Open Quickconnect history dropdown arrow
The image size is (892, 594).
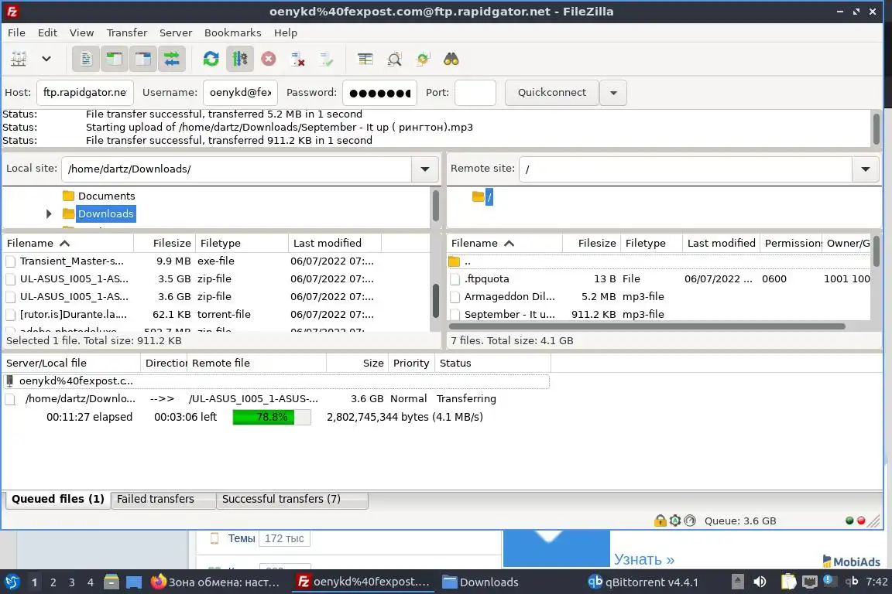pyautogui.click(x=613, y=93)
